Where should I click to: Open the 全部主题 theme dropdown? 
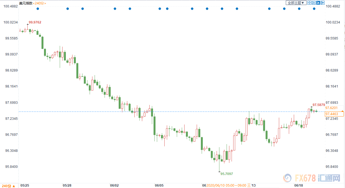(x=296, y=3)
